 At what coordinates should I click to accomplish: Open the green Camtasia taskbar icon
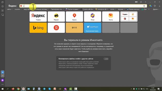click(71, 89)
